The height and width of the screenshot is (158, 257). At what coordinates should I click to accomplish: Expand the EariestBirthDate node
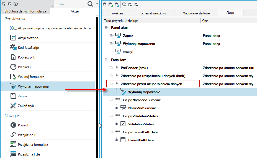tap(116, 140)
